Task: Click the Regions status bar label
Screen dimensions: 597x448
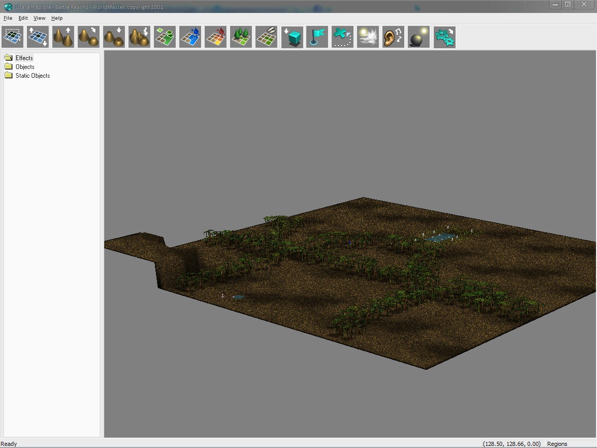Action: point(557,444)
